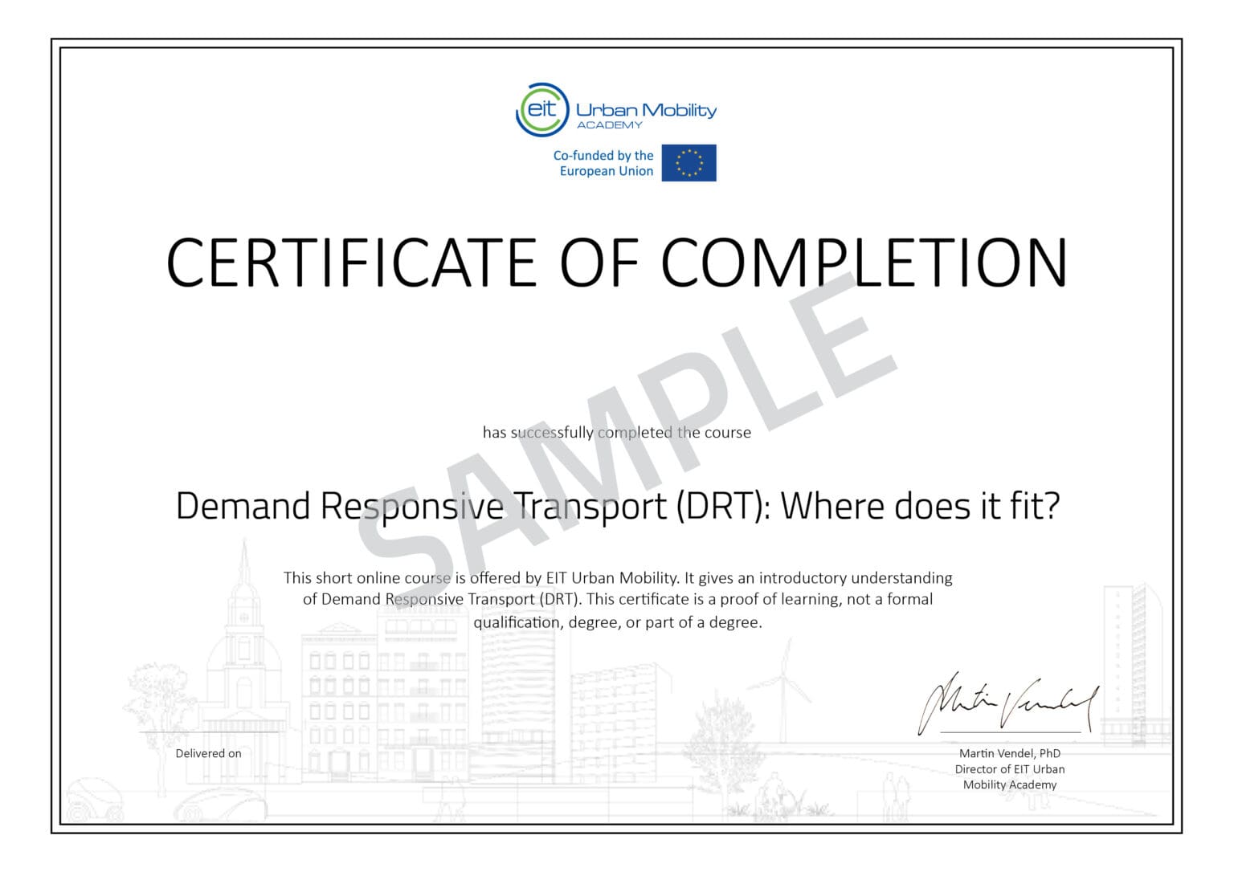Viewport: 1234px width, 872px height.
Task: Click the Delivered on label
Action: (208, 753)
